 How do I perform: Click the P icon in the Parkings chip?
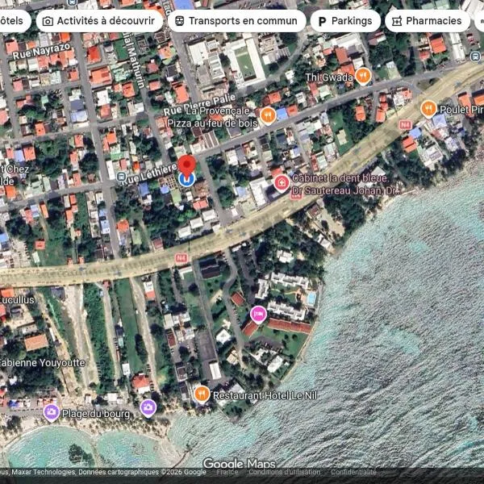tap(322, 21)
